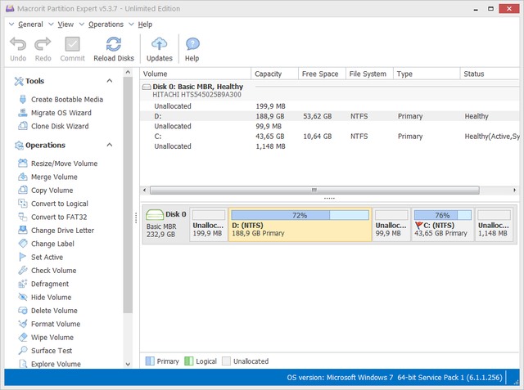Viewport: 524px width, 390px height.
Task: Collapse the Operations section
Action: coord(110,146)
